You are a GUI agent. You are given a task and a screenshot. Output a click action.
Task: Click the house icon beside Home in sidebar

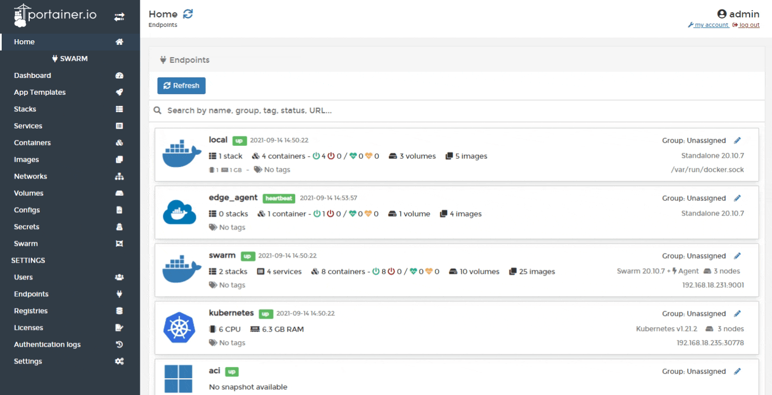(x=119, y=42)
